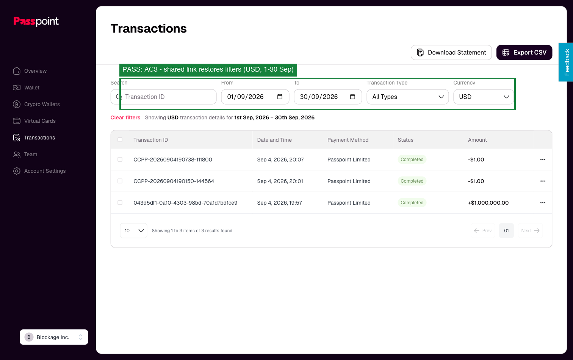Click the To date field 30/09/2026

[328, 97]
